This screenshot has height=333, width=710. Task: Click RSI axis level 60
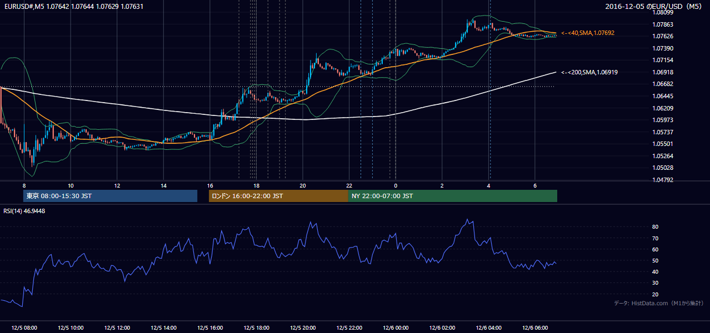point(655,249)
